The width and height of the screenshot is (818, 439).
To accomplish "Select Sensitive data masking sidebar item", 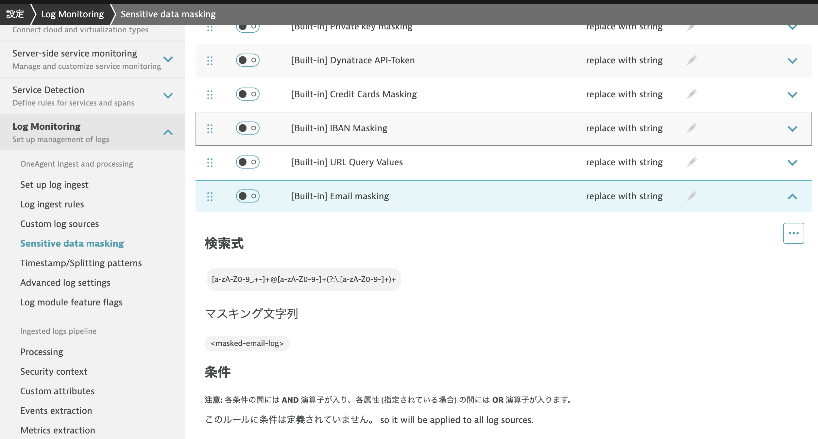I will (72, 243).
